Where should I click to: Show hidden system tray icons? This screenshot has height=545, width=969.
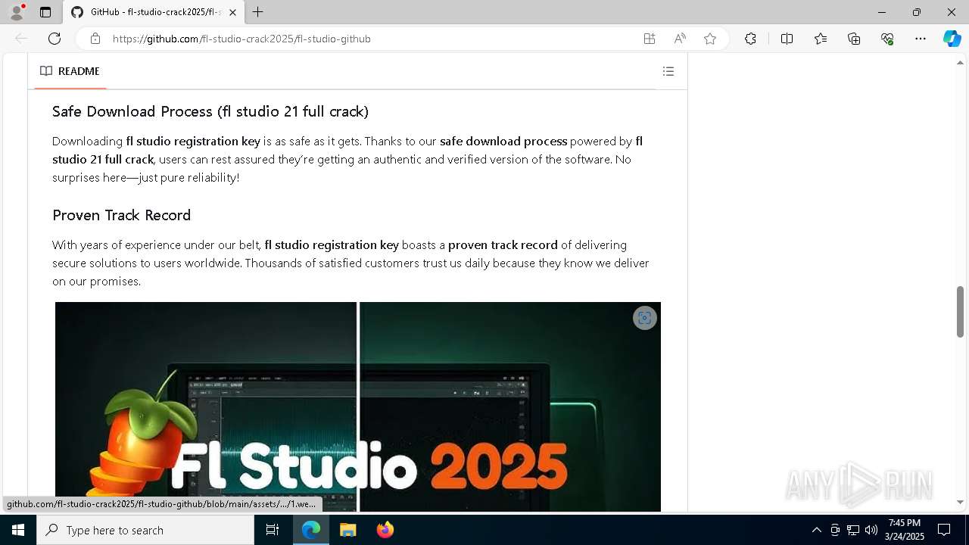pos(816,530)
